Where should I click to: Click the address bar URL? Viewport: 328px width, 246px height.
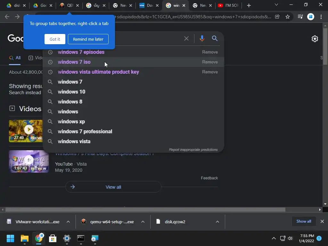193,17
